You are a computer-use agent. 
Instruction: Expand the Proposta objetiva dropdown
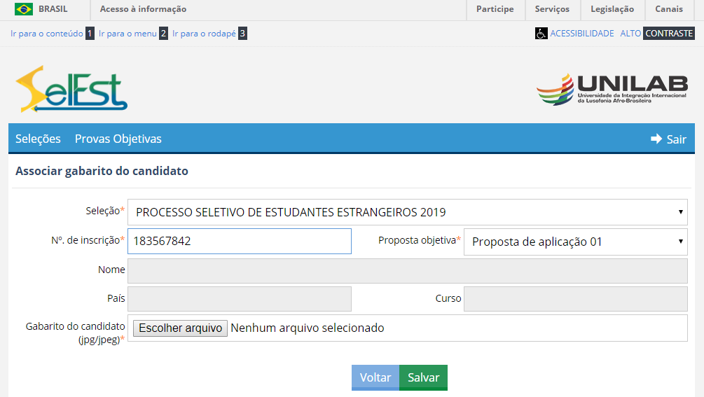(576, 242)
